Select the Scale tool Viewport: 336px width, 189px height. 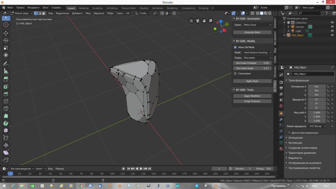coord(6,48)
